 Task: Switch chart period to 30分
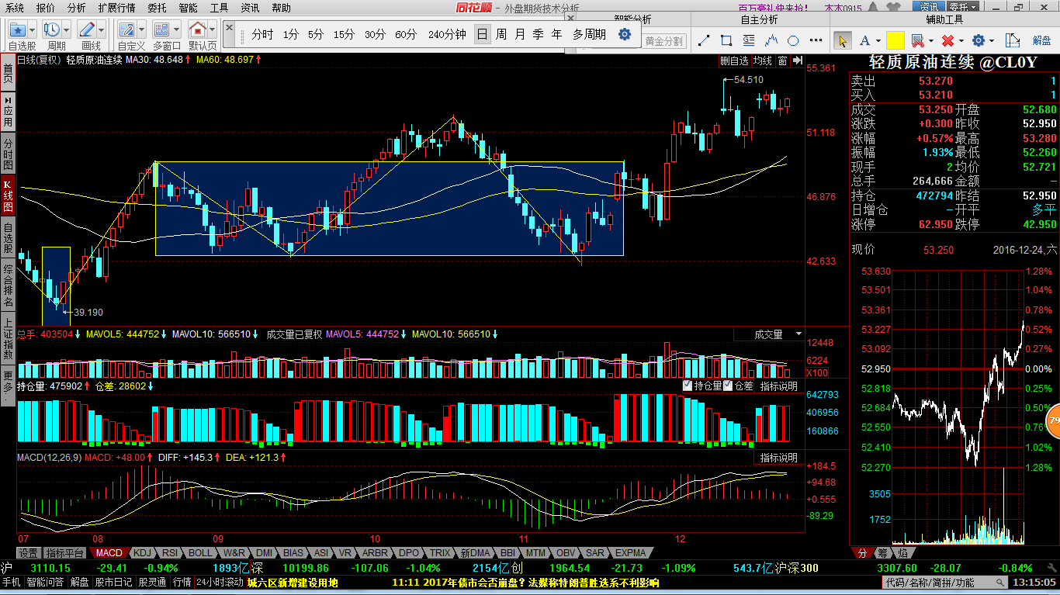pyautogui.click(x=375, y=34)
